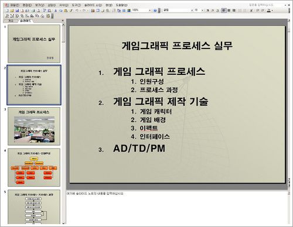This screenshot has height=227, width=293.
Task: Close the slide thumbnail pane
Action: pyautogui.click(x=63, y=20)
